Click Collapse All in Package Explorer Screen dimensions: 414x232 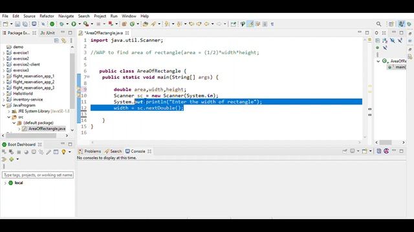[x=56, y=40]
